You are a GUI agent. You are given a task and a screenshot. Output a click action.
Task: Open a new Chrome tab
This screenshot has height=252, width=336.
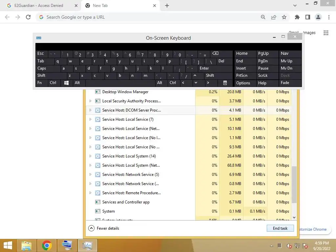(167, 6)
